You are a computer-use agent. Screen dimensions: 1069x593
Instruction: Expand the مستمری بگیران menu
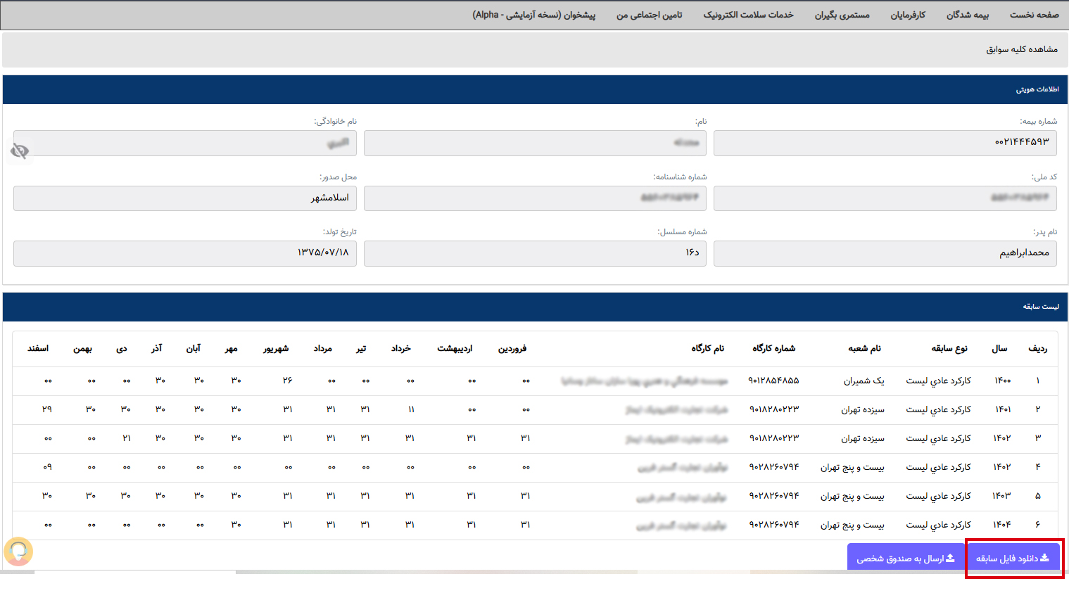842,15
